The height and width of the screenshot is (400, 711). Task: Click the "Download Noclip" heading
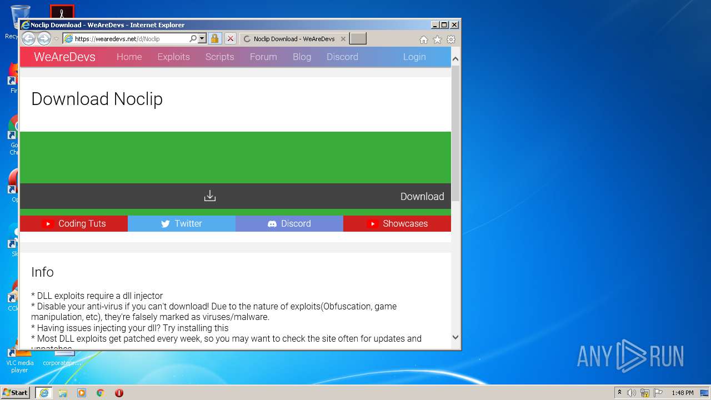point(97,99)
